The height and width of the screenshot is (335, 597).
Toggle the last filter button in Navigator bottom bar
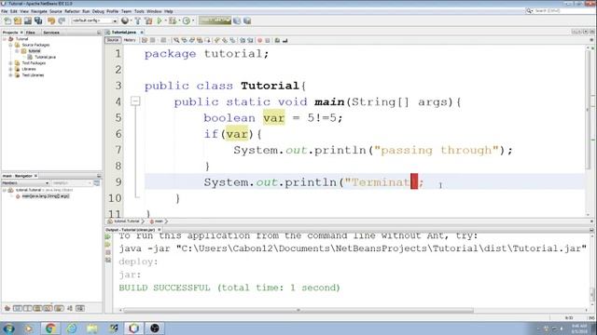pos(80,308)
